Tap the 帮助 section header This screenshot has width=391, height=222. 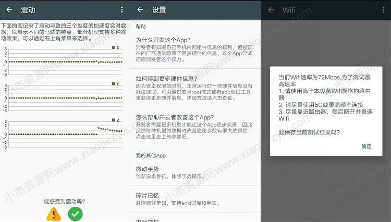141,27
